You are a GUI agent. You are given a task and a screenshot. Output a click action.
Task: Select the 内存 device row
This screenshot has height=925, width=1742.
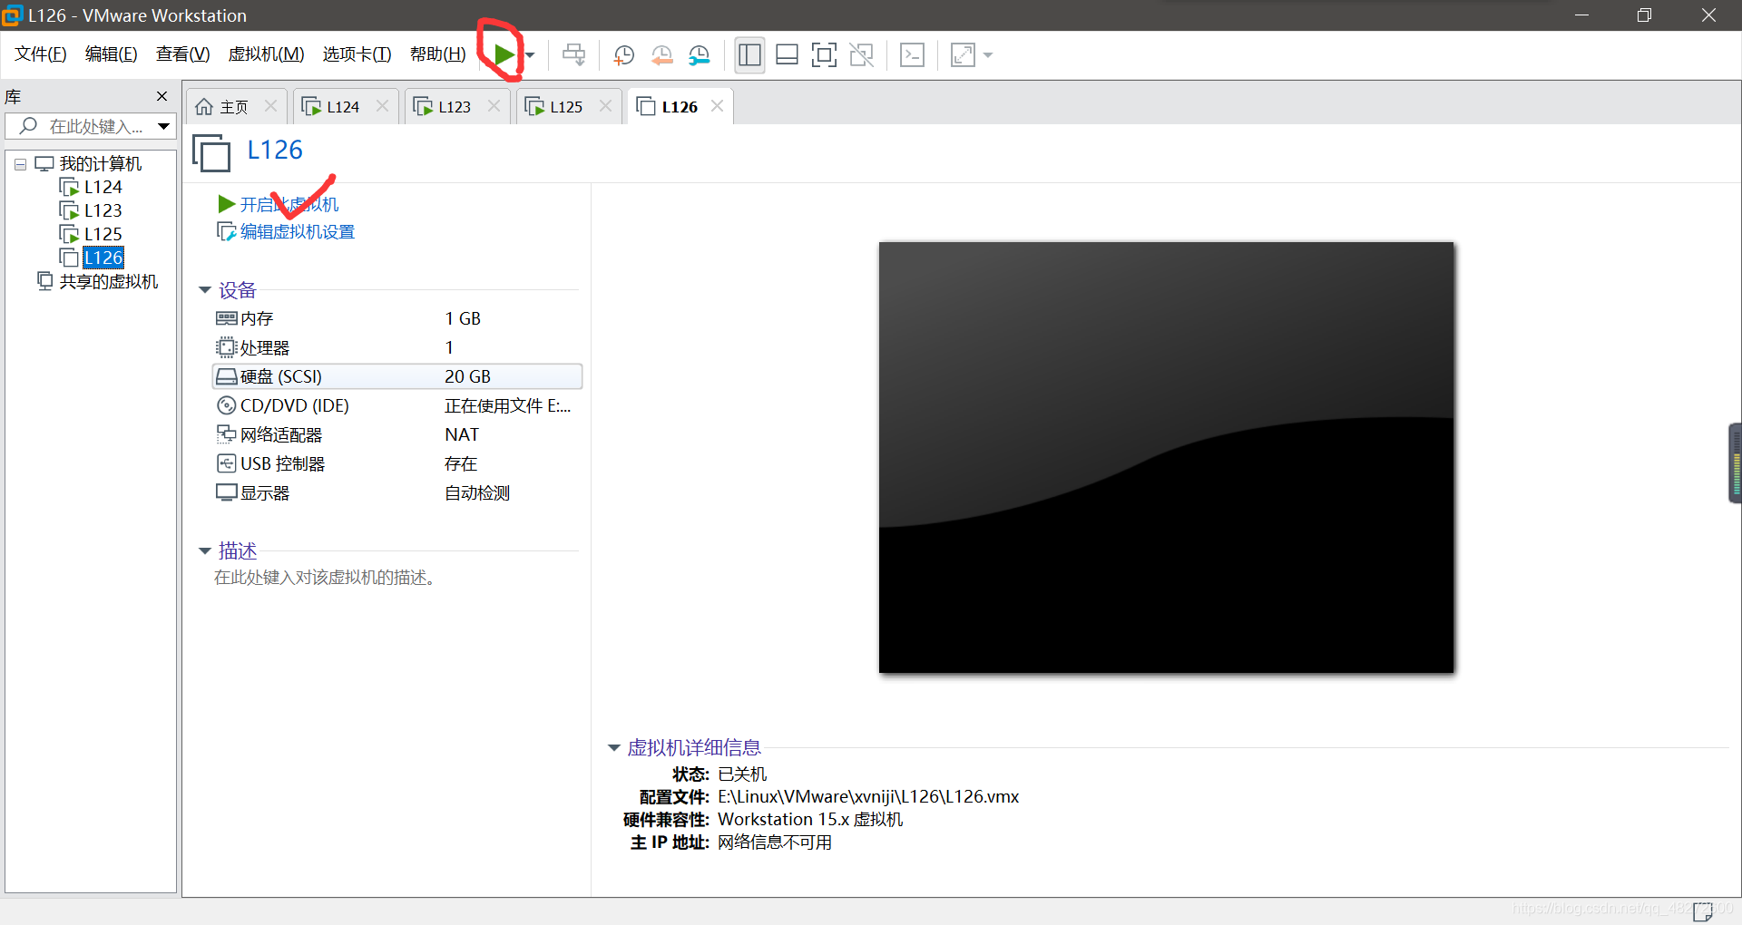(397, 318)
